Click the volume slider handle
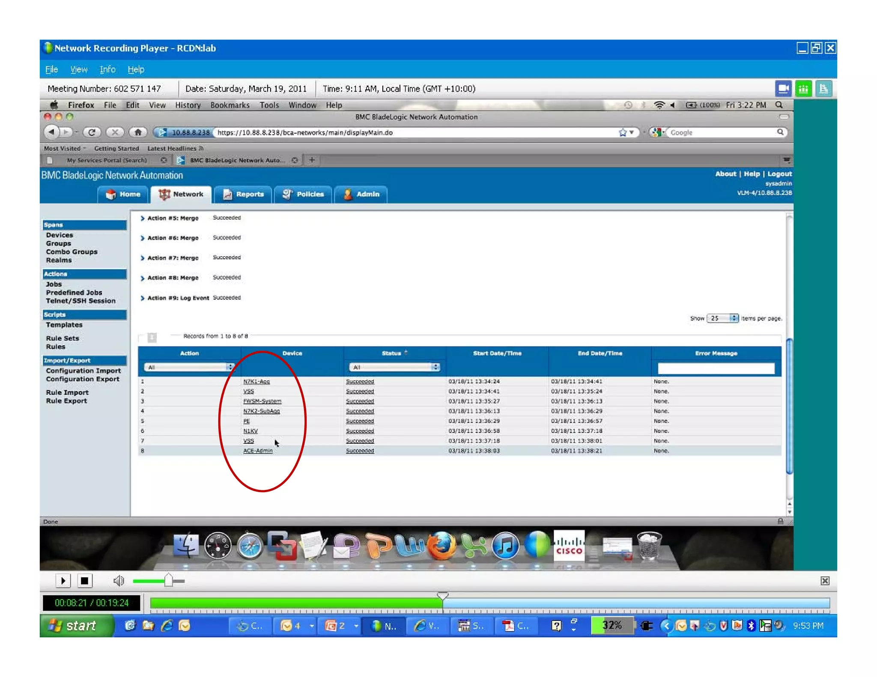Image resolution: width=877 pixels, height=677 pixels. (168, 580)
